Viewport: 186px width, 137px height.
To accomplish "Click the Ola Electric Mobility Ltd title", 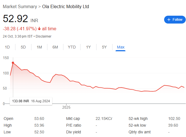I will [65, 6].
